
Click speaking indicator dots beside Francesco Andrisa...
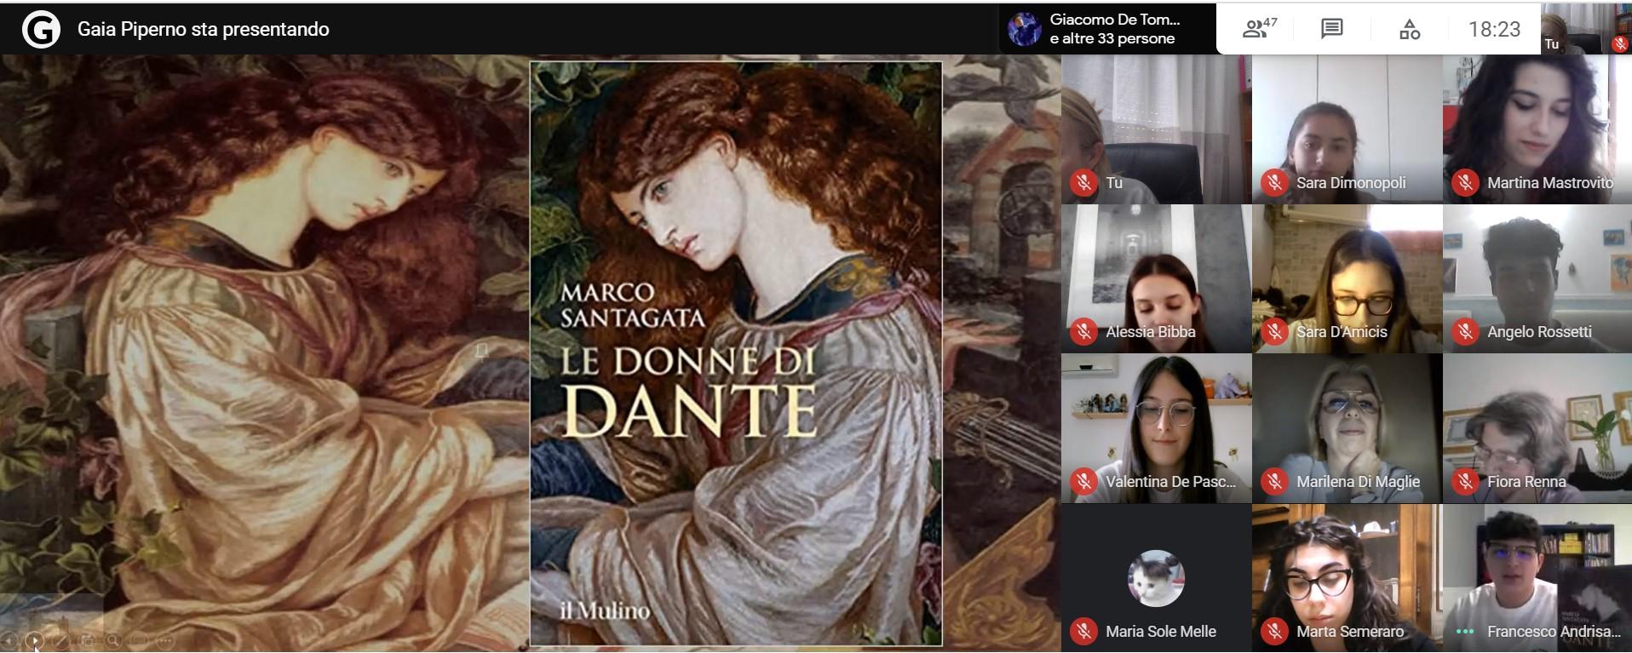pyautogui.click(x=1465, y=632)
